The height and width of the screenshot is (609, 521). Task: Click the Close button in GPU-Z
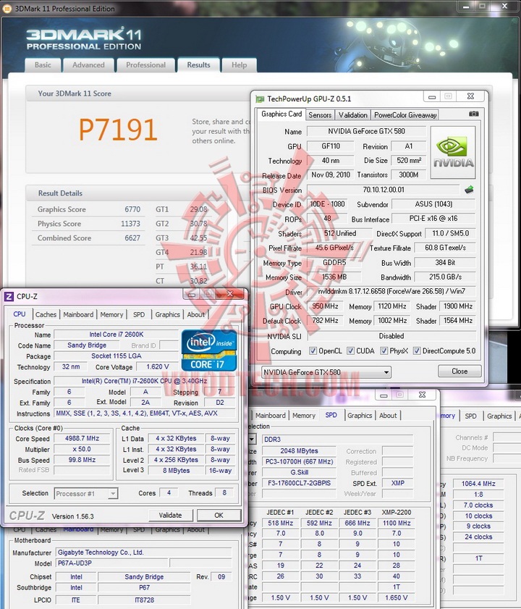[459, 371]
